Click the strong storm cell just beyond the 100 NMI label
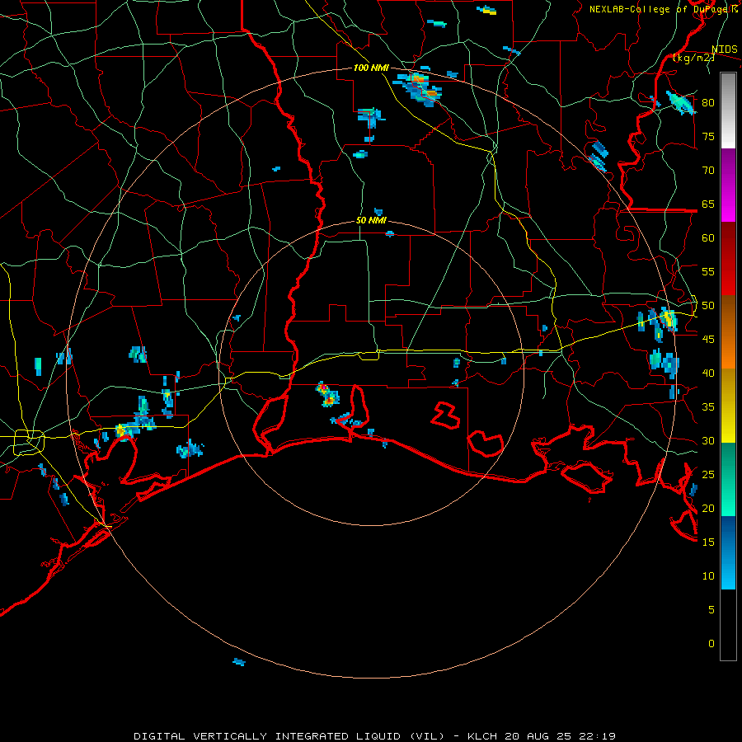The width and height of the screenshot is (742, 742). pyautogui.click(x=420, y=88)
